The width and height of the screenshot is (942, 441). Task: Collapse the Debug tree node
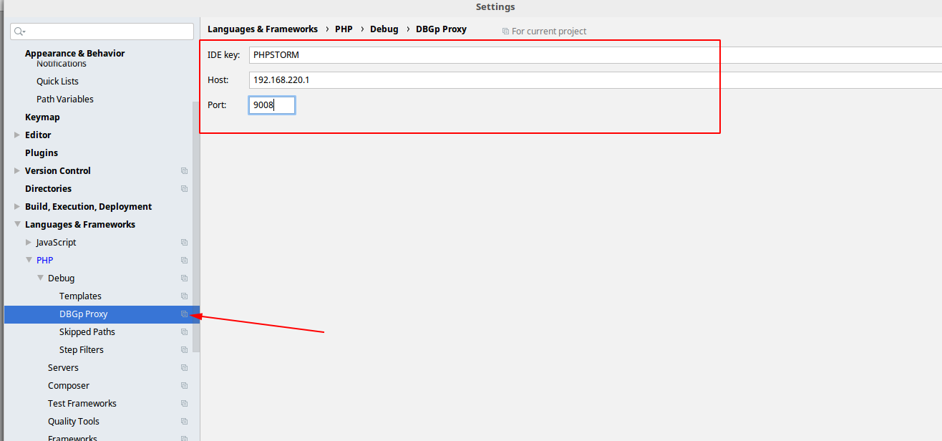pos(40,278)
